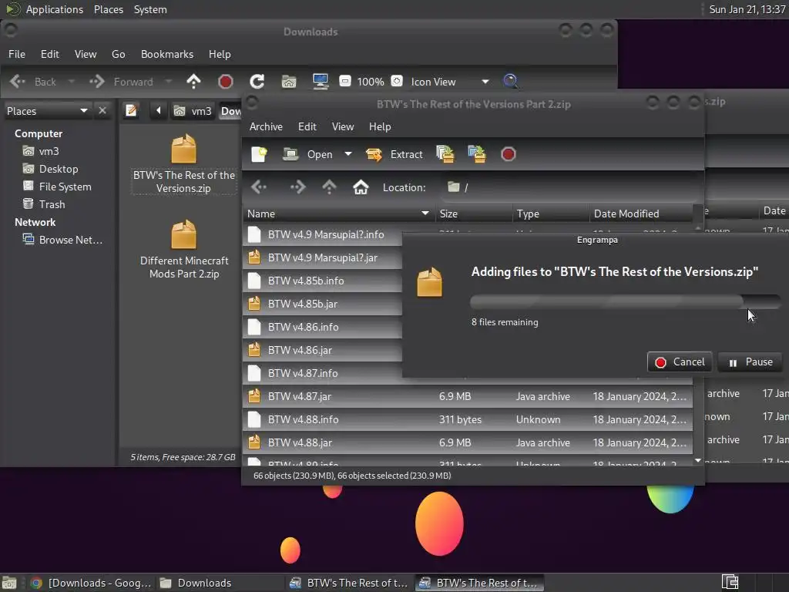Open the Edit menu in Engrampa window
The image size is (789, 592).
307,127
